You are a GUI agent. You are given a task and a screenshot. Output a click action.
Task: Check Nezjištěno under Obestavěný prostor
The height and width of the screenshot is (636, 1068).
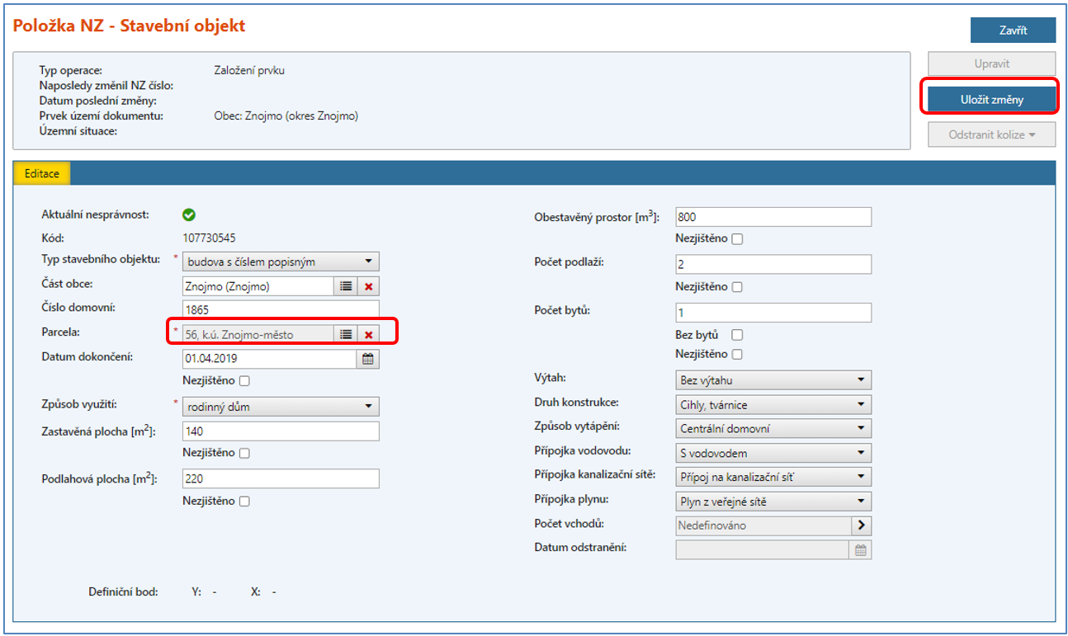click(x=737, y=239)
